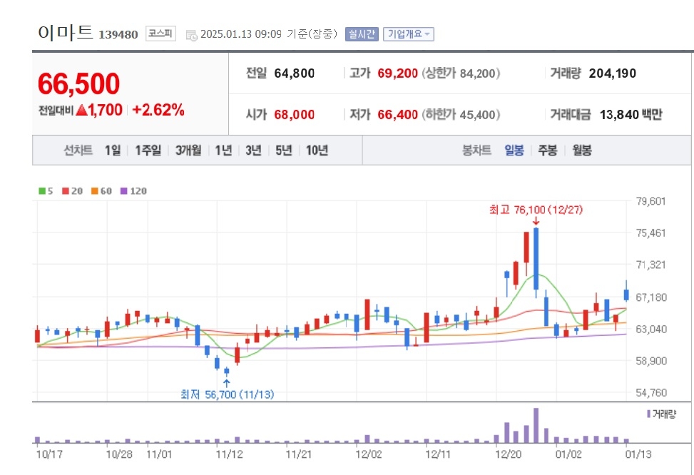Click the current price 66,500
This screenshot has width=694, height=475.
coord(78,83)
